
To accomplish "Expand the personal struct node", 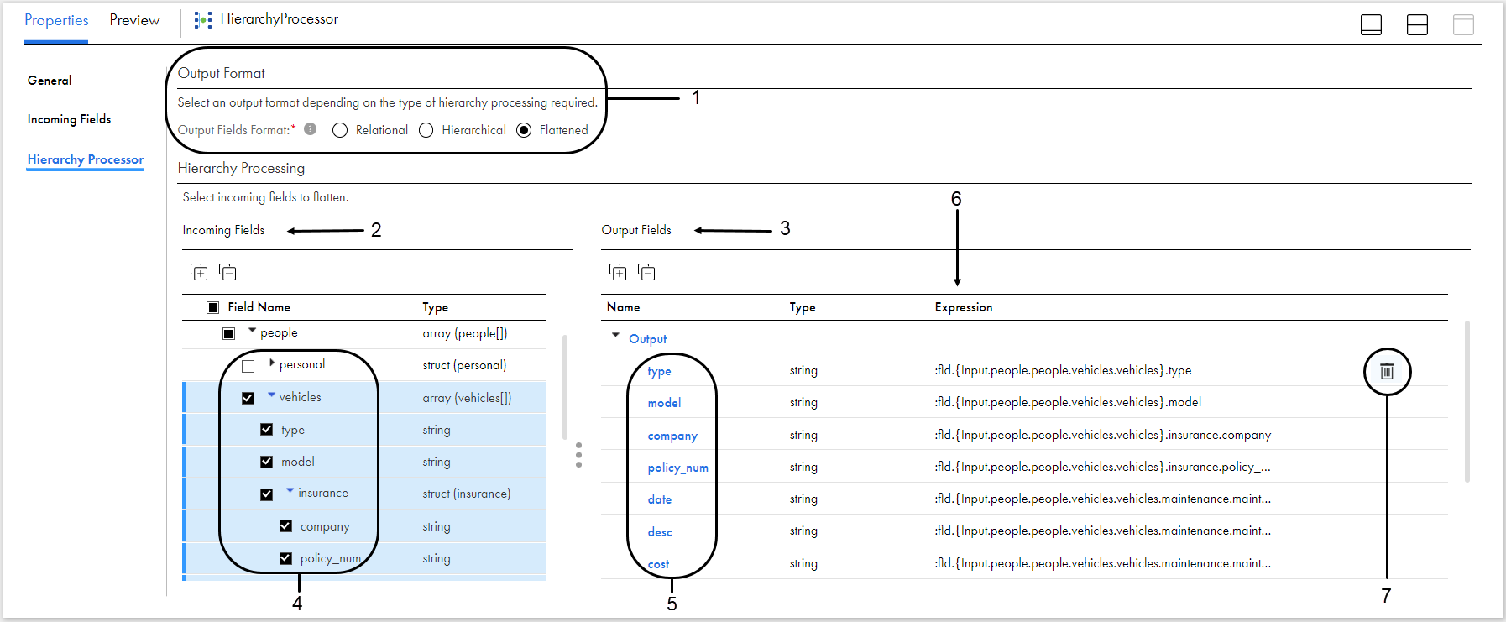I will click(271, 363).
